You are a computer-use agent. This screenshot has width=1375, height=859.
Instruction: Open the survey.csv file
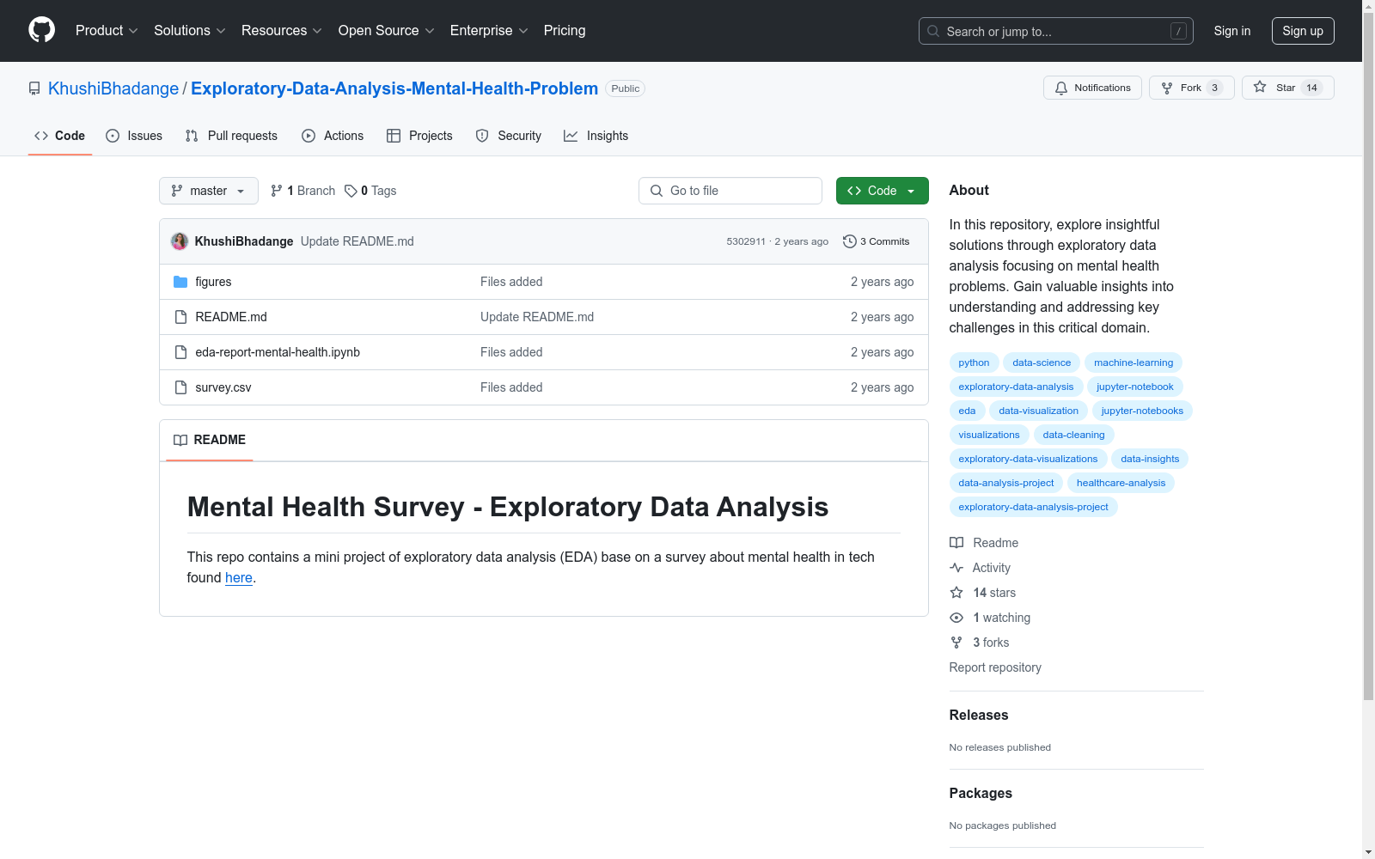click(x=223, y=387)
